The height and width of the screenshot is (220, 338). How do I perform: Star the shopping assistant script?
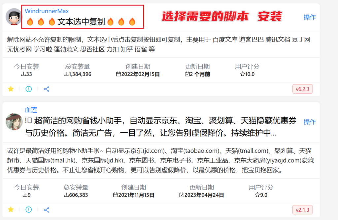click(x=11, y=209)
